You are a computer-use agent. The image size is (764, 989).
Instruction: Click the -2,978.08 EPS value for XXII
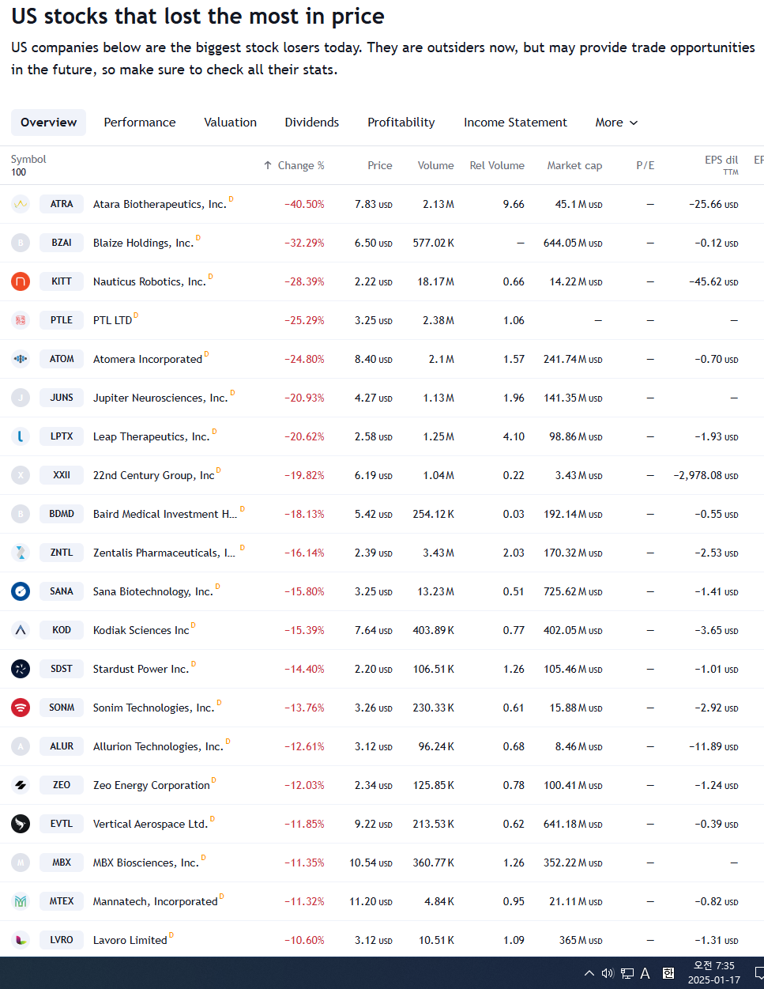click(706, 475)
